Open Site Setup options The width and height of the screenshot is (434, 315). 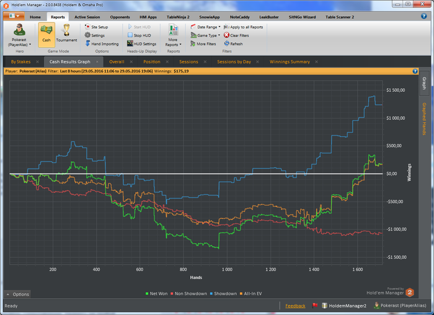coord(96,27)
